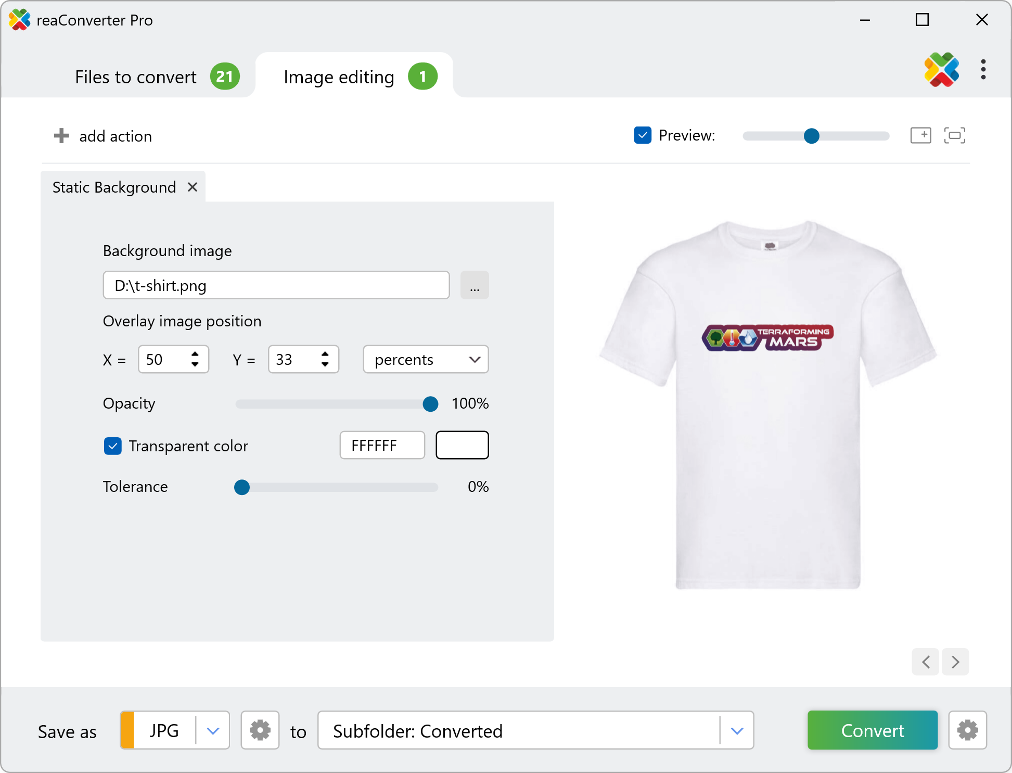Open JPG format settings gear
This screenshot has width=1012, height=773.
click(x=260, y=730)
